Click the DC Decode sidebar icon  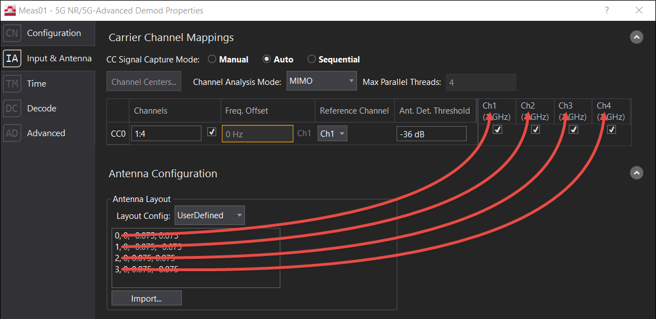coord(12,109)
